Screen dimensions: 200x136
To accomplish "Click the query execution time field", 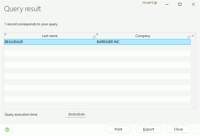I will click(x=76, y=114).
